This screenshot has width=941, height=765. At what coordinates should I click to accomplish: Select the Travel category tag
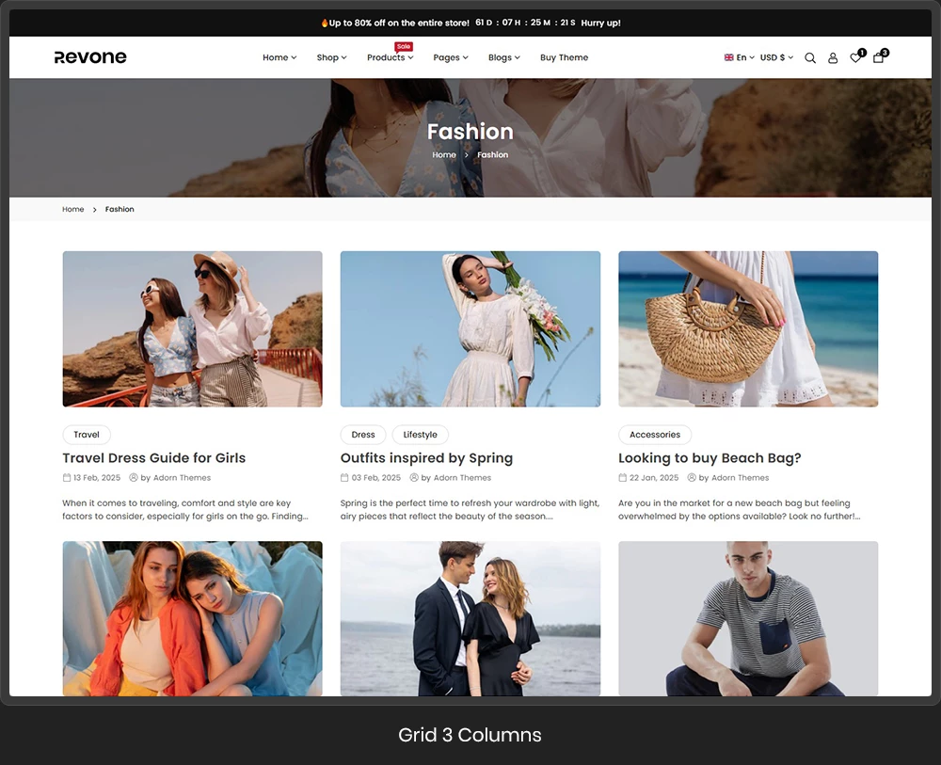87,435
